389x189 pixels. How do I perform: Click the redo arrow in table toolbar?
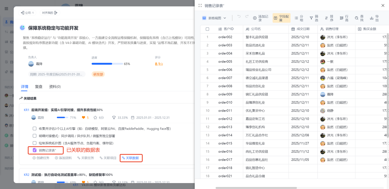point(247,16)
